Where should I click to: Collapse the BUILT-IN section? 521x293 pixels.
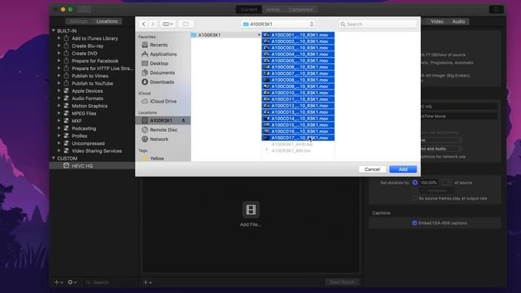[x=54, y=31]
